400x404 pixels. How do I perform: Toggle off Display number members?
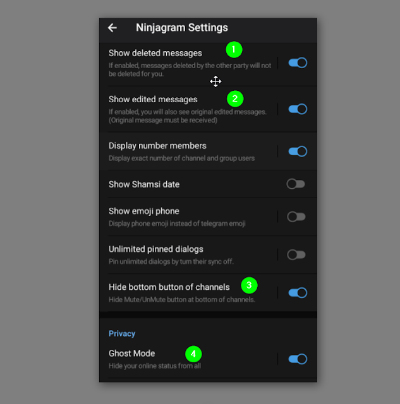pos(298,151)
